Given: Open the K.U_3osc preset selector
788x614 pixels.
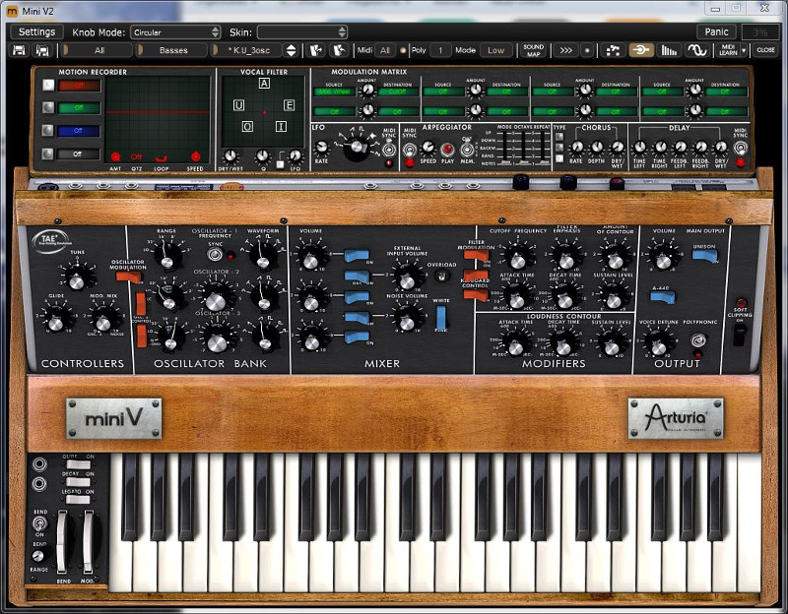Looking at the screenshot, I should (247, 50).
